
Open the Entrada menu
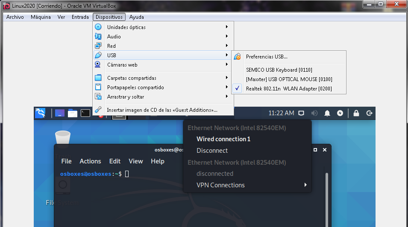point(80,17)
